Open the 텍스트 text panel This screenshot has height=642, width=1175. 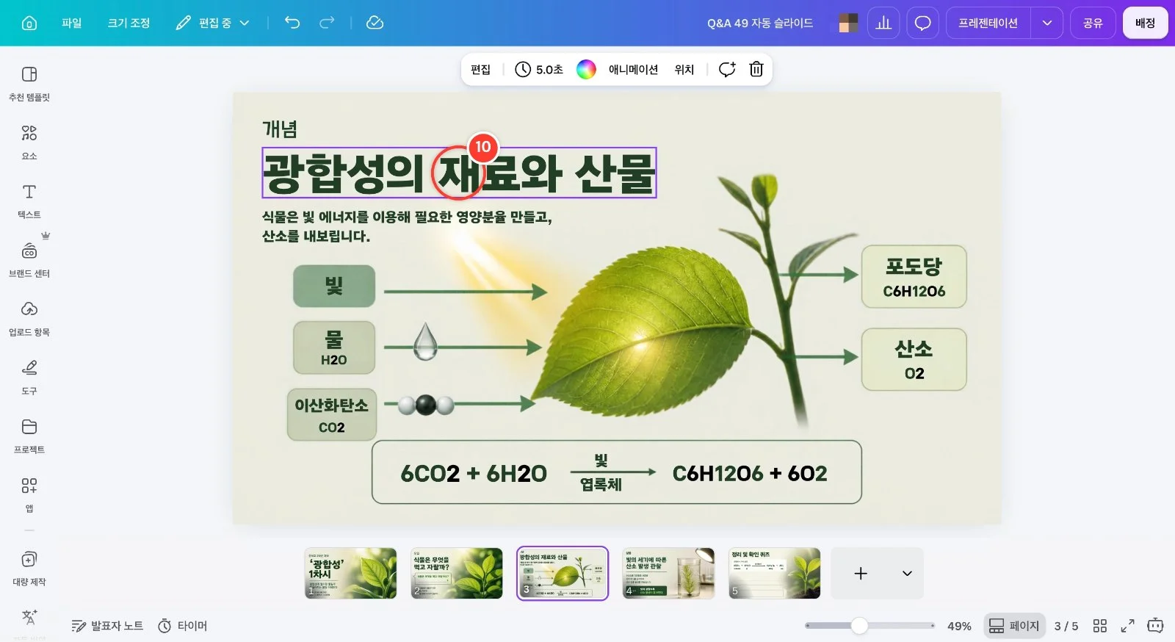(29, 201)
